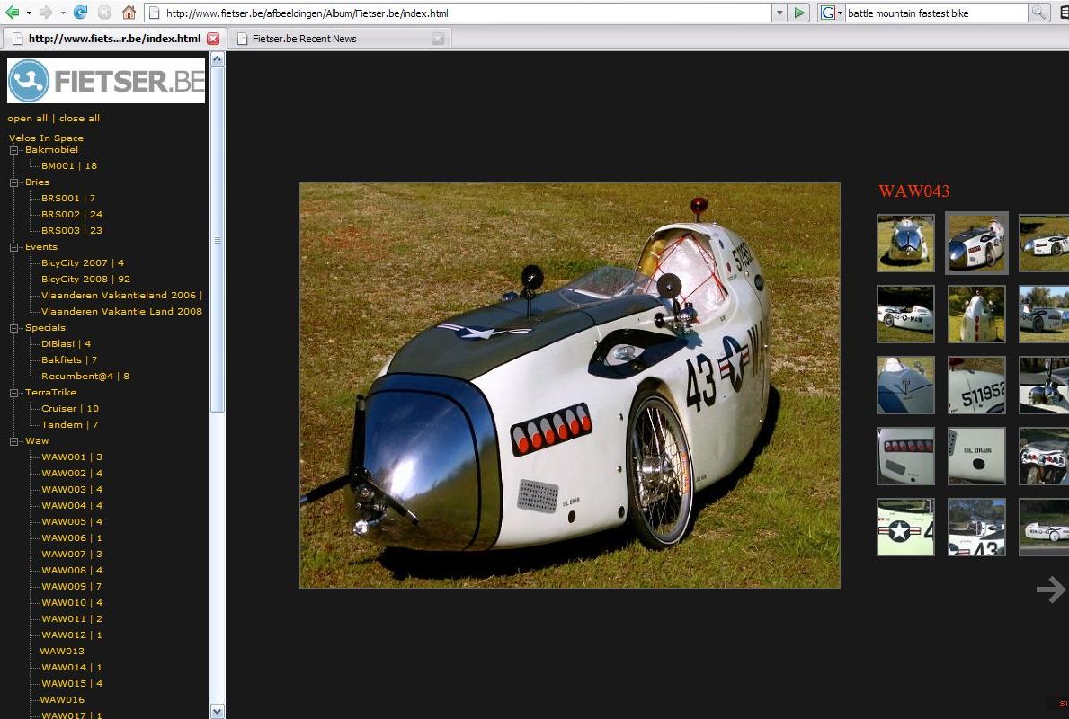Open WAW009 | 7 album
1069x719 pixels.
point(72,587)
